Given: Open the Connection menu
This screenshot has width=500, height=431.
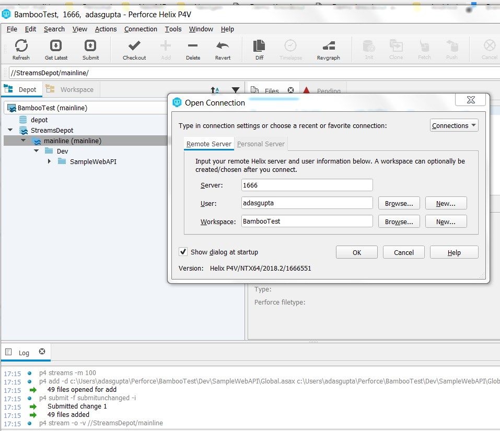Looking at the screenshot, I should pyautogui.click(x=141, y=29).
